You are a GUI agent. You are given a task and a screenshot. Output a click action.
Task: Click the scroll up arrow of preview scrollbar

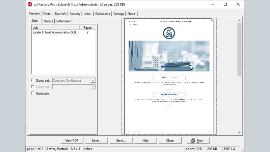tap(239, 21)
